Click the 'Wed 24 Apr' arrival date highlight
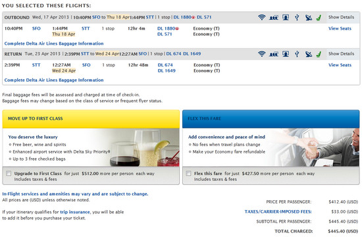Screen dimensions: 362x237 pyautogui.click(x=64, y=70)
